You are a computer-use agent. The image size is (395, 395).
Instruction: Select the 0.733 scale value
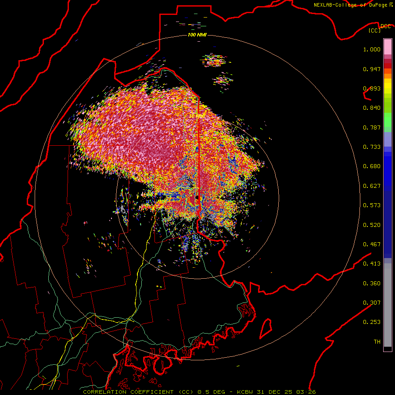coord(372,147)
